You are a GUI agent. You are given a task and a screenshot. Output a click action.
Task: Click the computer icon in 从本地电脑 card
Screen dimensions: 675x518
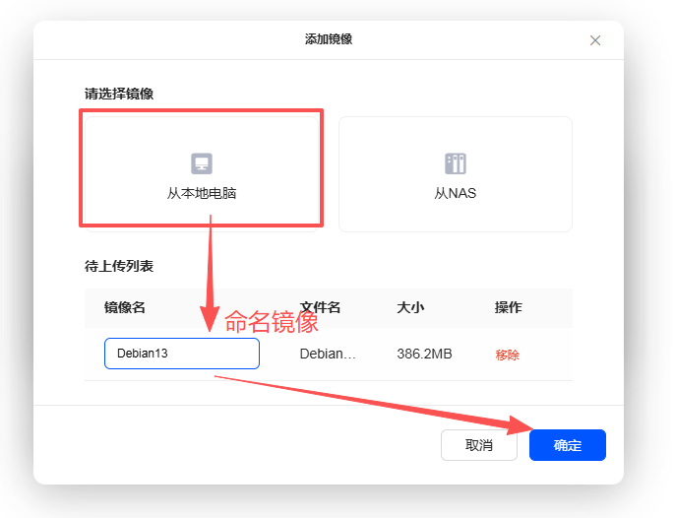click(201, 163)
